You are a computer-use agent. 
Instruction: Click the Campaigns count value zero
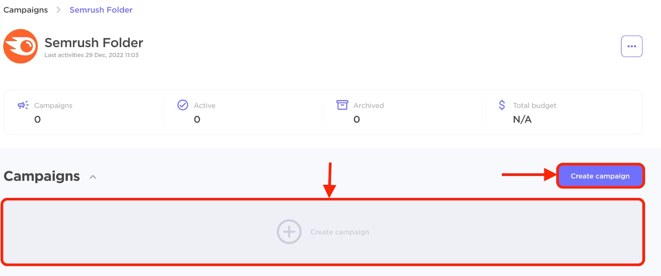pyautogui.click(x=37, y=119)
